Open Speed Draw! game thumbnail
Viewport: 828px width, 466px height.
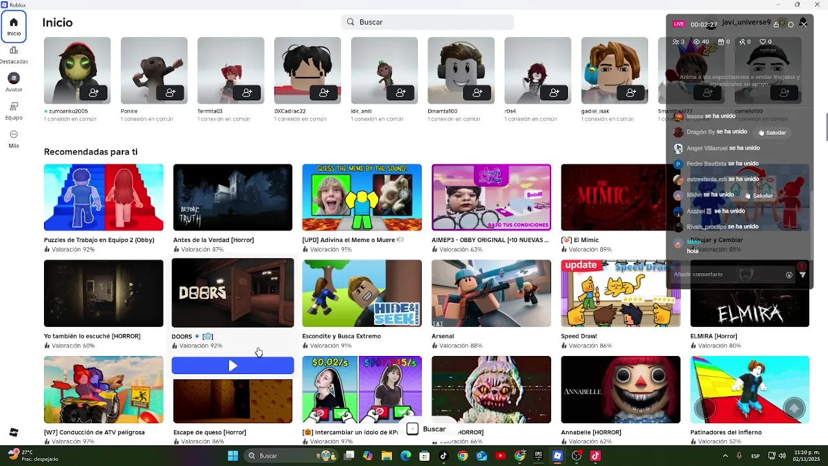pos(620,293)
